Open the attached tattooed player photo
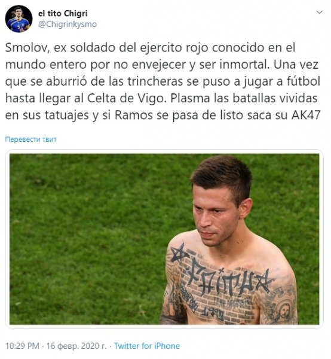Screen dimensions: 331x359 164,239
